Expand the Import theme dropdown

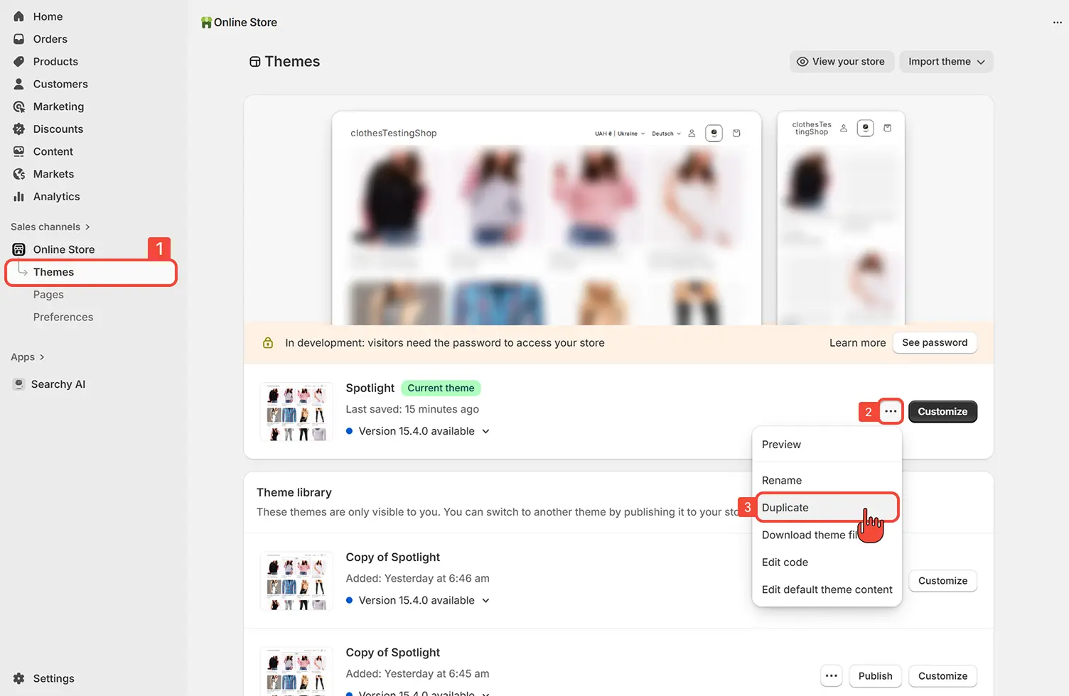click(945, 61)
